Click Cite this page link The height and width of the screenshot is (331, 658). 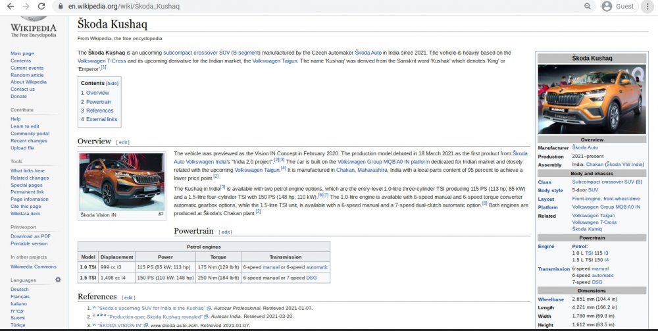26,207
